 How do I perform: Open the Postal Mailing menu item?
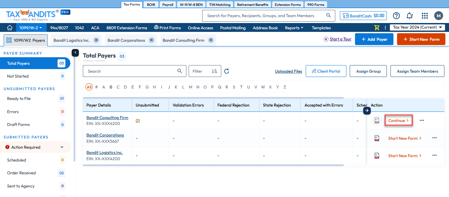point(233,28)
